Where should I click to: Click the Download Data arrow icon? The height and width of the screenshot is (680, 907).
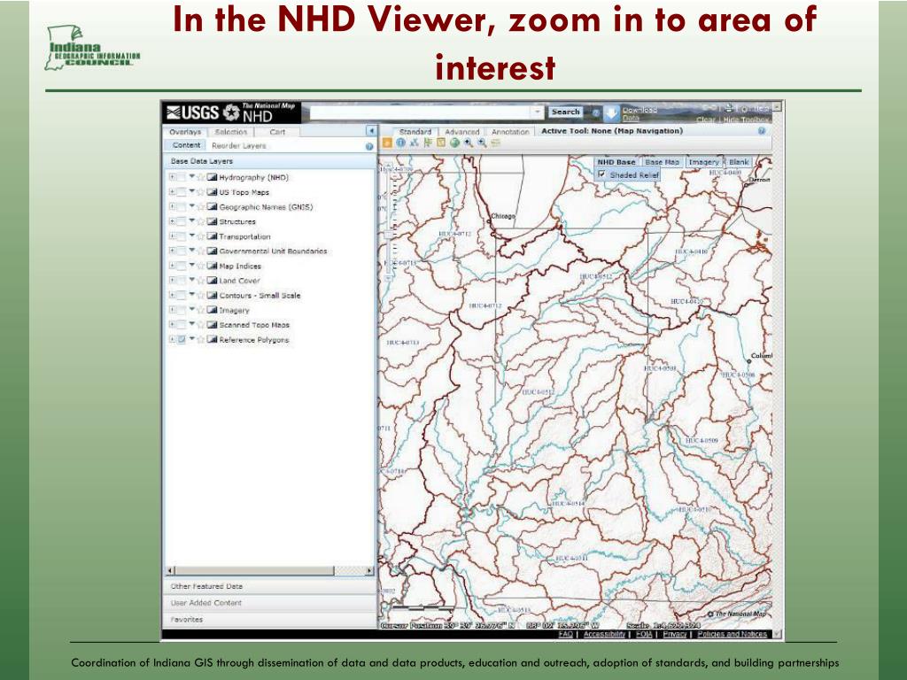tap(611, 113)
